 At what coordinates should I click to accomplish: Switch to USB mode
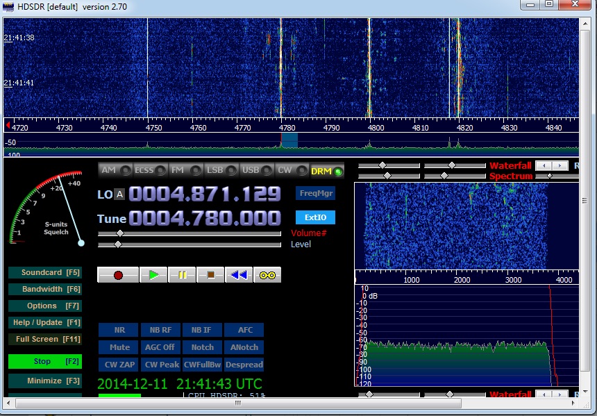point(257,170)
